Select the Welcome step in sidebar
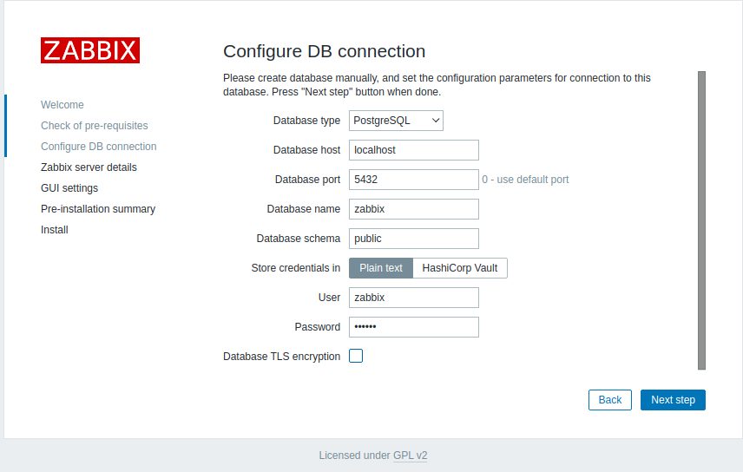The width and height of the screenshot is (743, 472). [62, 105]
